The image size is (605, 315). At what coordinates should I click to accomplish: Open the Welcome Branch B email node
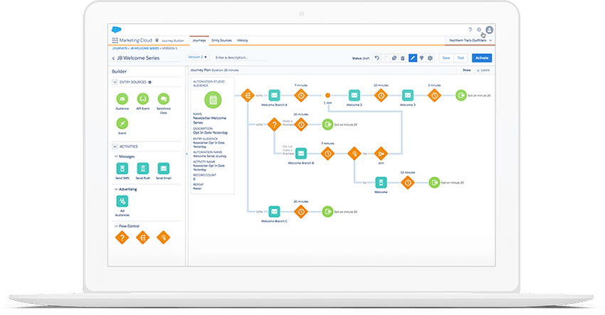(x=301, y=154)
